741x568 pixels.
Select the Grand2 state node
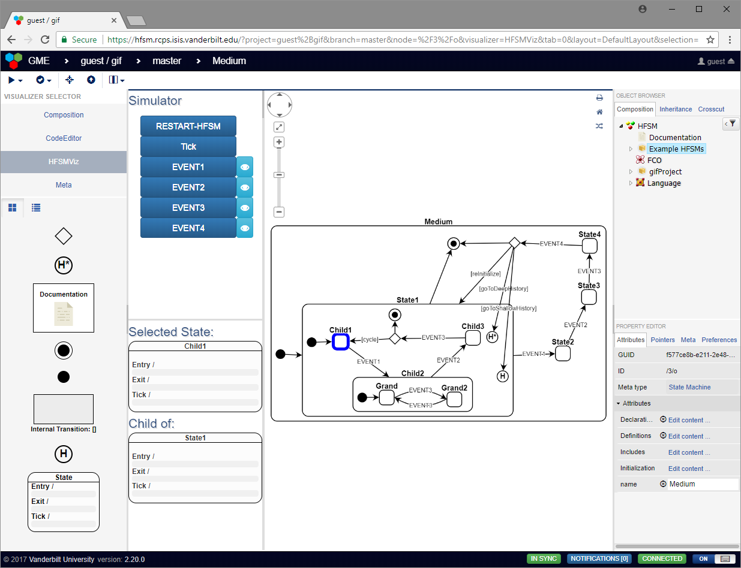(454, 399)
